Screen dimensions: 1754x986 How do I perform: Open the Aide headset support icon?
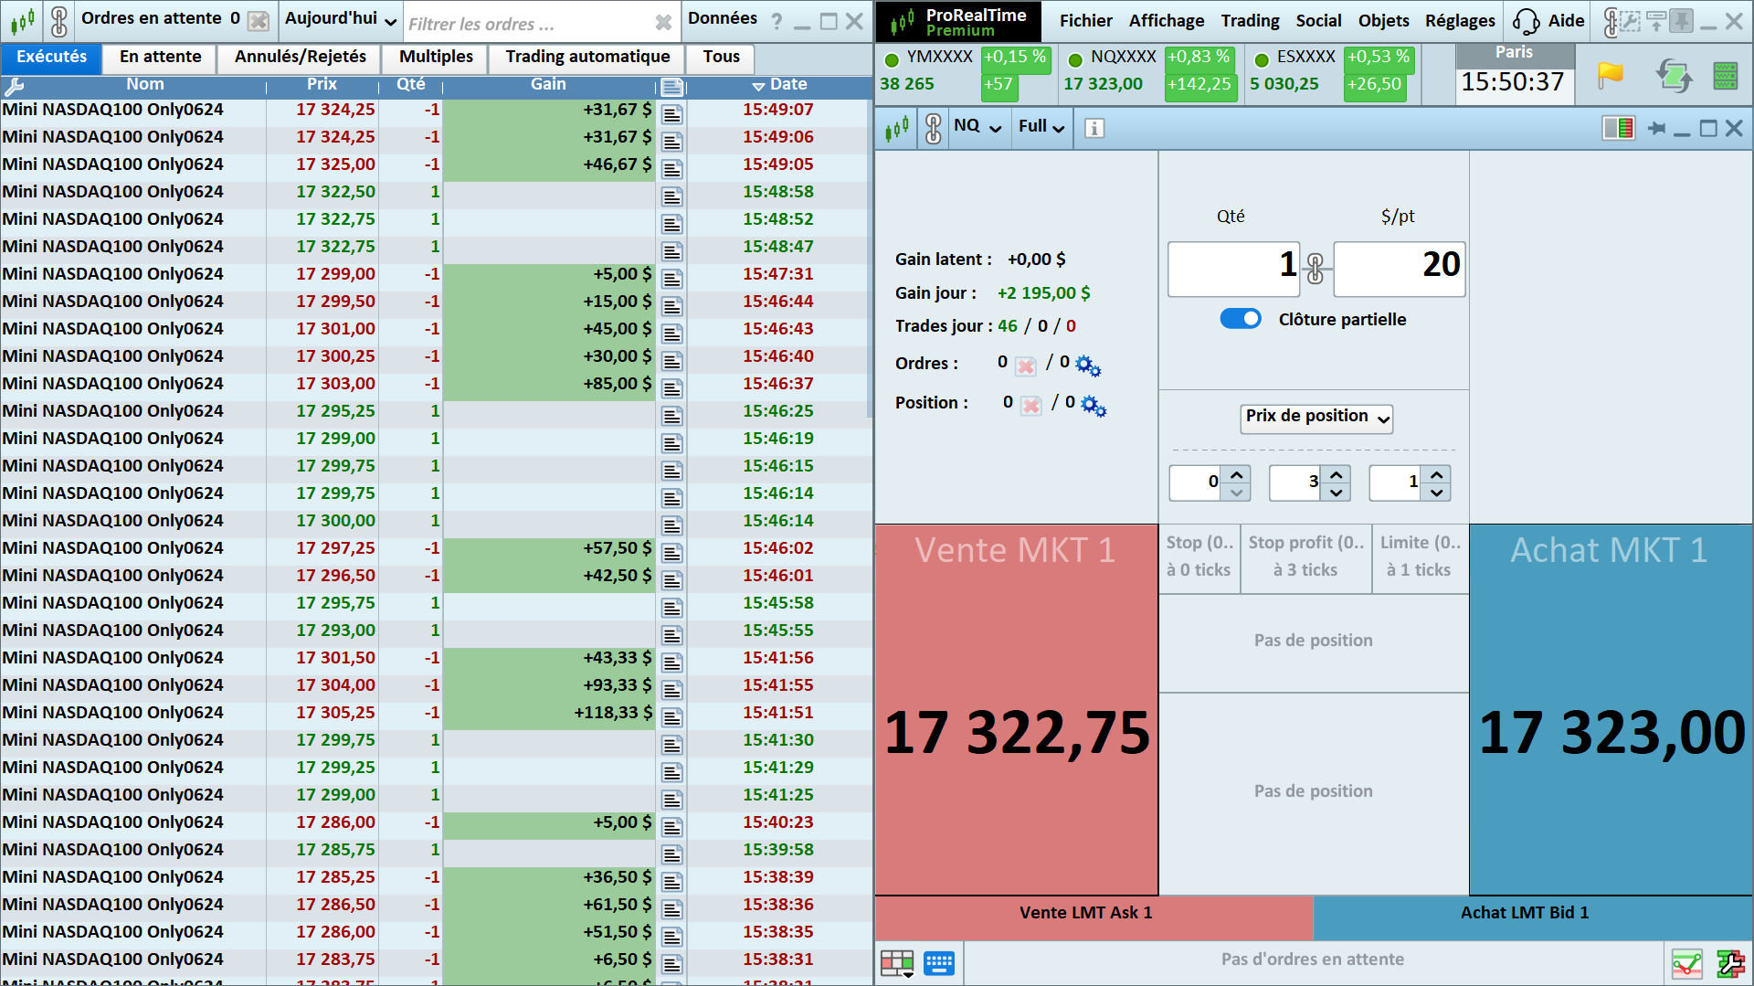[x=1526, y=21]
